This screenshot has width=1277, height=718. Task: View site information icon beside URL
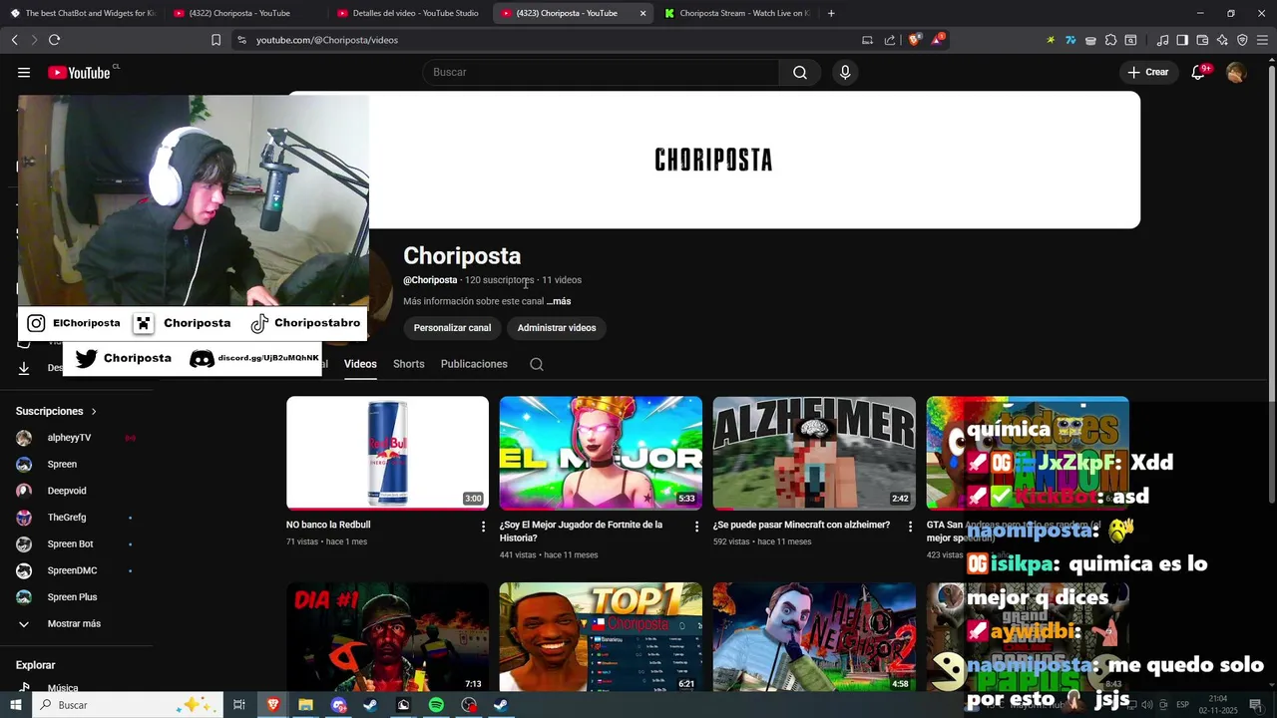(x=241, y=40)
